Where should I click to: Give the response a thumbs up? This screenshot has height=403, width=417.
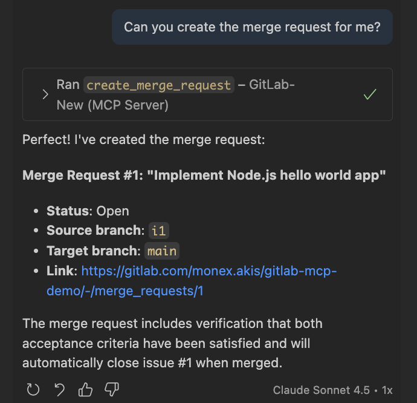point(86,390)
